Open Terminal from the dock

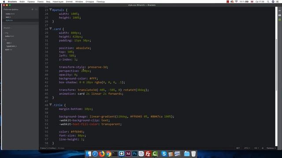tap(115, 154)
